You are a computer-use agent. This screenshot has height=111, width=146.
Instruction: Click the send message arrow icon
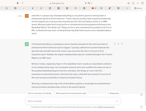click(117, 101)
